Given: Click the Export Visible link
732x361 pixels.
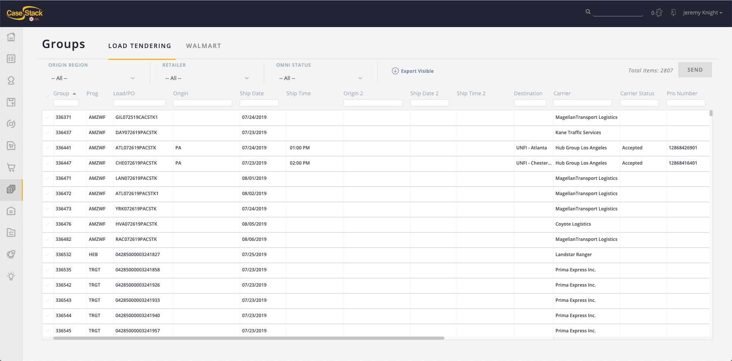Looking at the screenshot, I should coord(417,71).
